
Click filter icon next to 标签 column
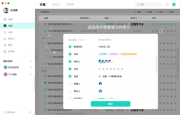click(x=111, y=18)
